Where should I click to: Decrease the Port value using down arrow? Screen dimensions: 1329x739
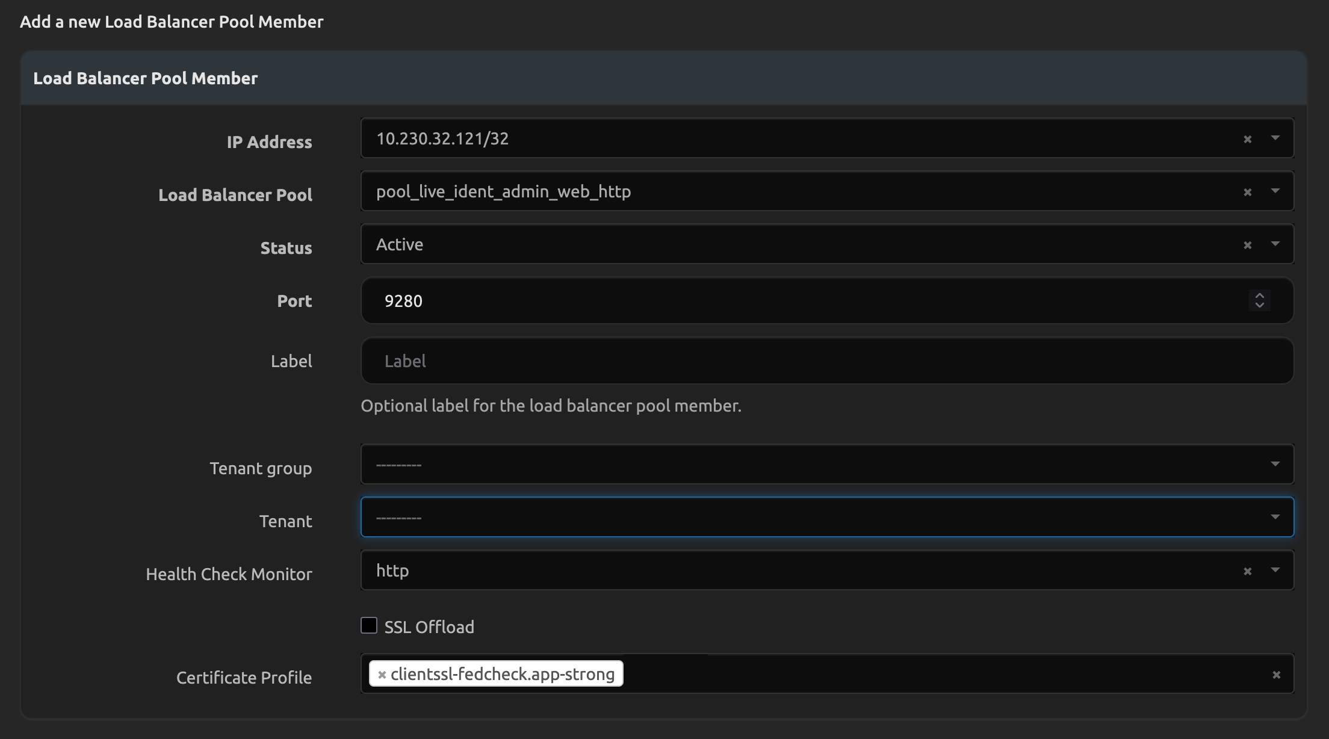(1259, 305)
